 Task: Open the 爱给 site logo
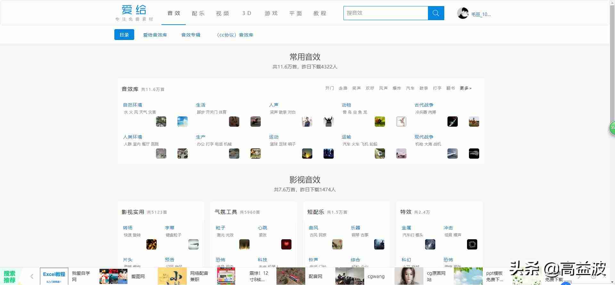(134, 13)
